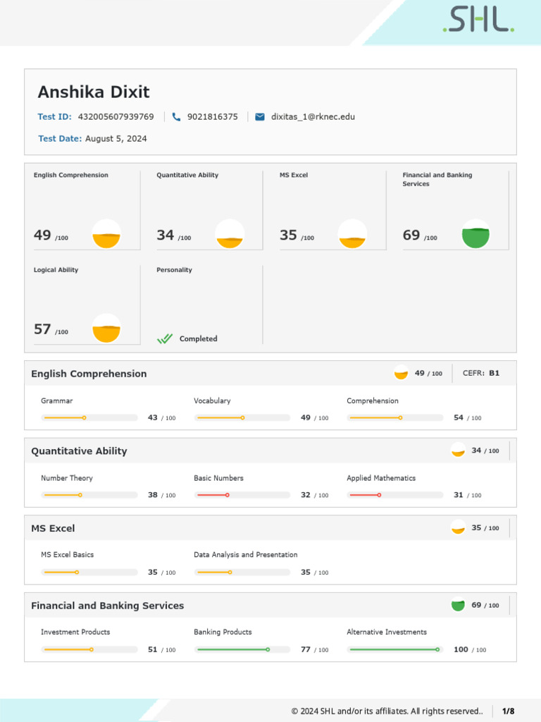Click the SHL logo

point(478,20)
